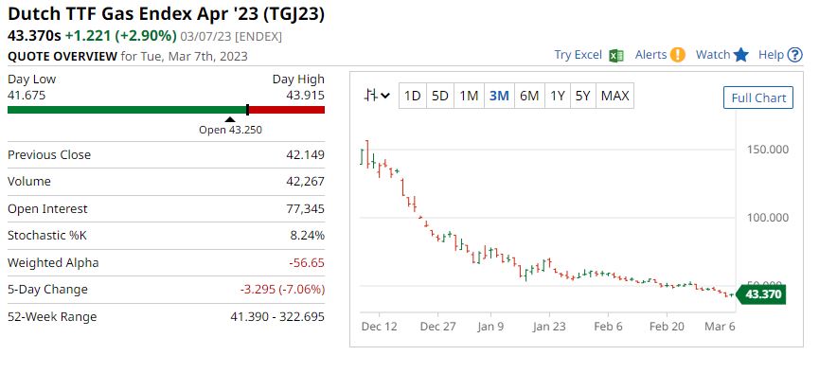Click the Open Interest value 77,345

(x=306, y=209)
